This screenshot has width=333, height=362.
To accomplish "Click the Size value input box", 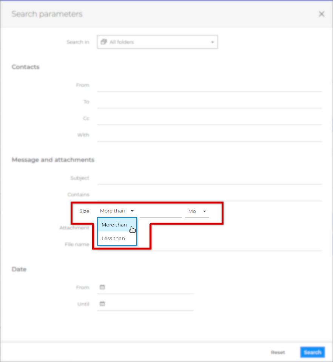I will click(160, 212).
